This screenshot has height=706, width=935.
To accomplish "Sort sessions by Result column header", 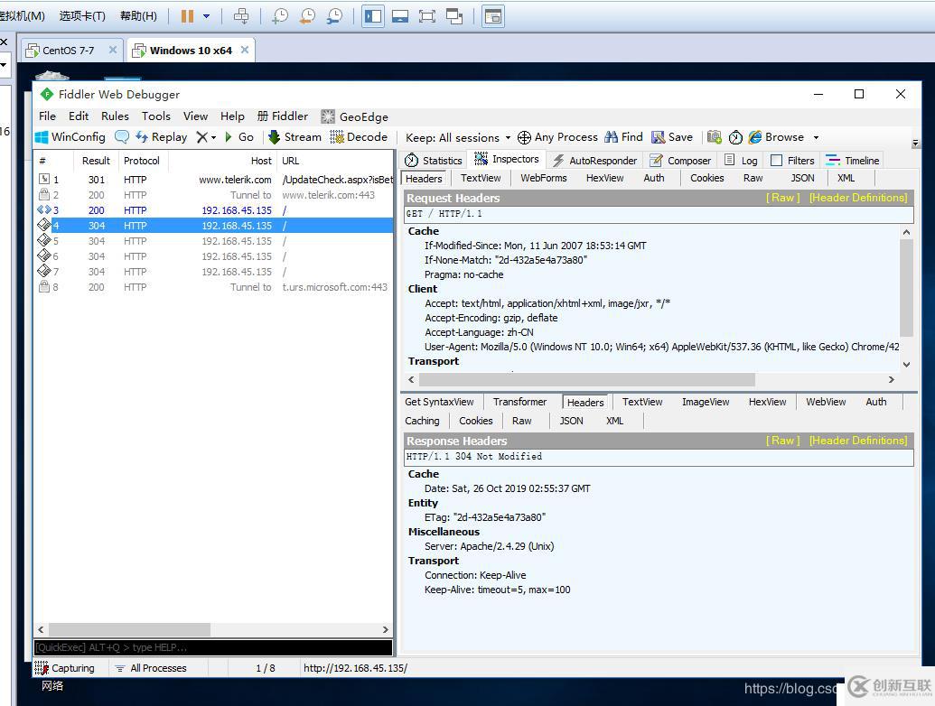I will click(x=96, y=161).
